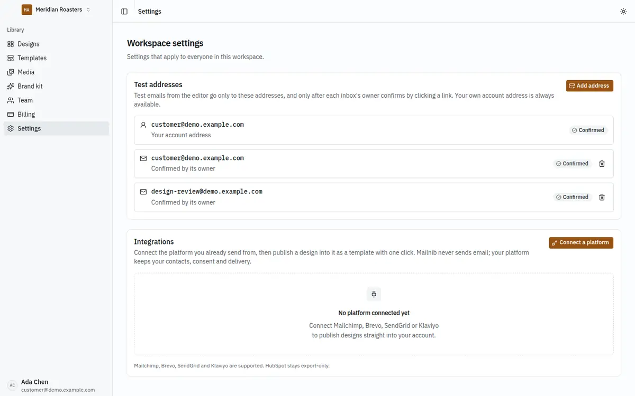Click the Integrations heading
The image size is (635, 396).
154,242
